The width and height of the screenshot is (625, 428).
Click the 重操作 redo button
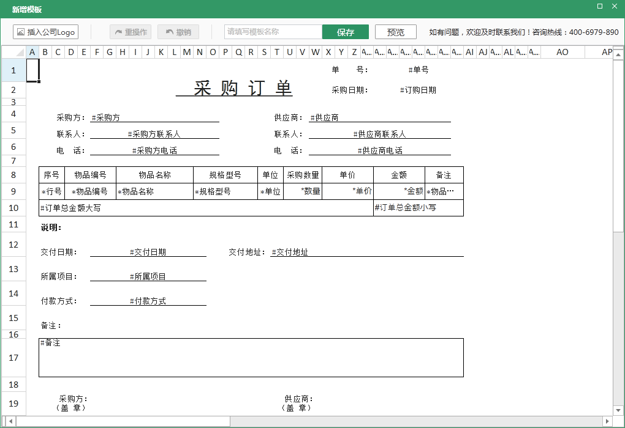click(130, 32)
